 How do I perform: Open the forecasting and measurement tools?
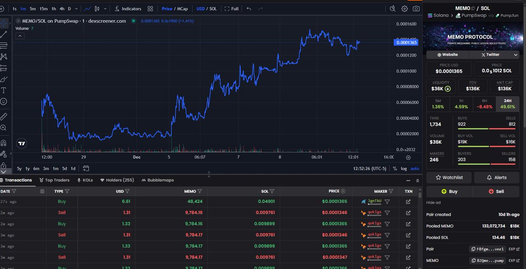click(4, 68)
